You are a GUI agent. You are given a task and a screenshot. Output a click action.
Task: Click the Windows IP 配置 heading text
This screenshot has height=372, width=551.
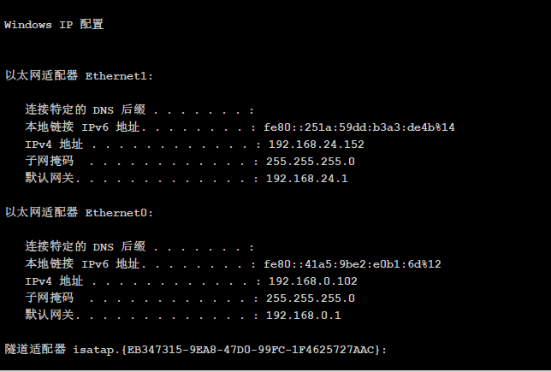tap(54, 24)
